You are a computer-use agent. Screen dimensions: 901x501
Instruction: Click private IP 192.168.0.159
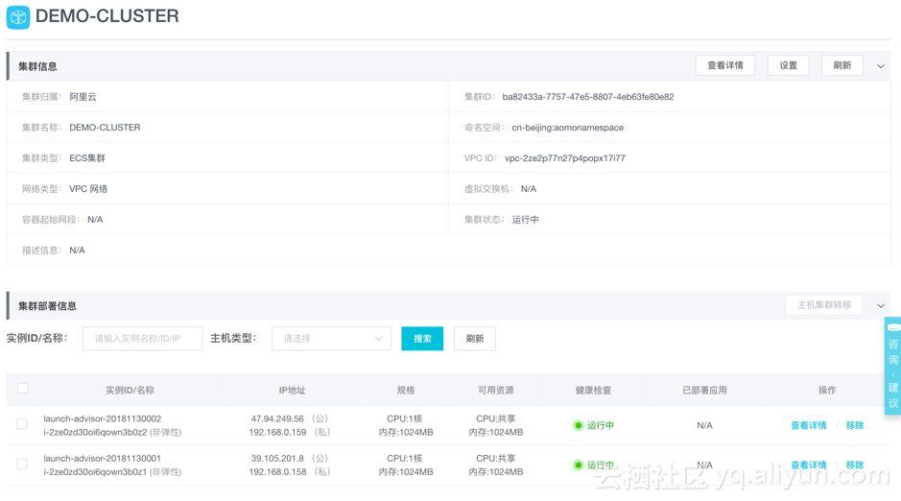[277, 432]
